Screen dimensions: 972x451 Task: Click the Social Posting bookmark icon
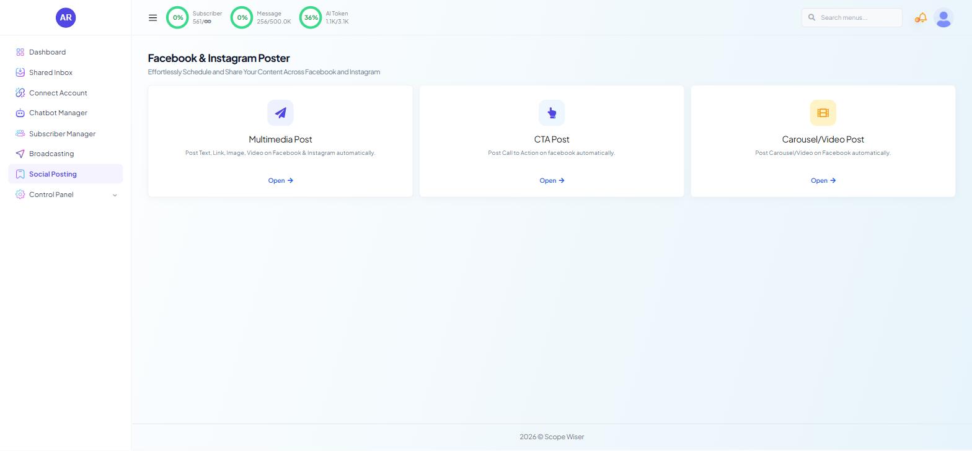(20, 174)
